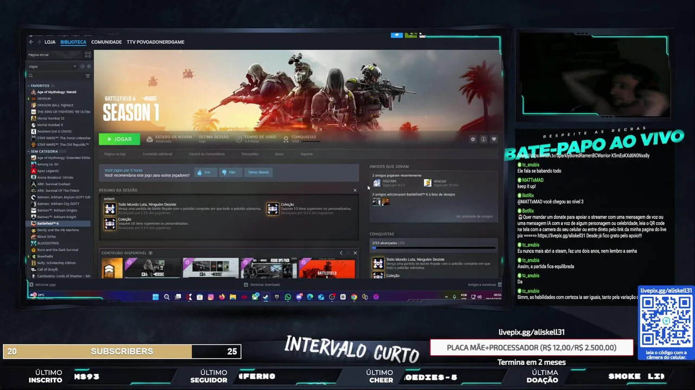Open WhatsApp from the taskbar

(288, 297)
